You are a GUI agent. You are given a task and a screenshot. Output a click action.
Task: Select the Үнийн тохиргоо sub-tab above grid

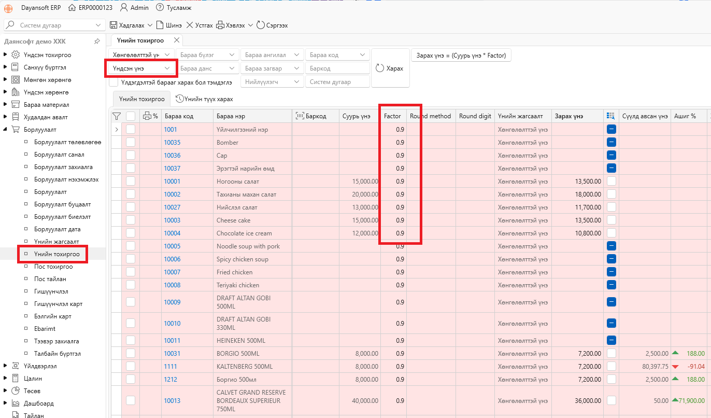click(141, 99)
